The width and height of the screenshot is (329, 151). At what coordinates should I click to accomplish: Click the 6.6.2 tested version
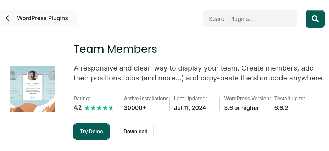pos(281,108)
